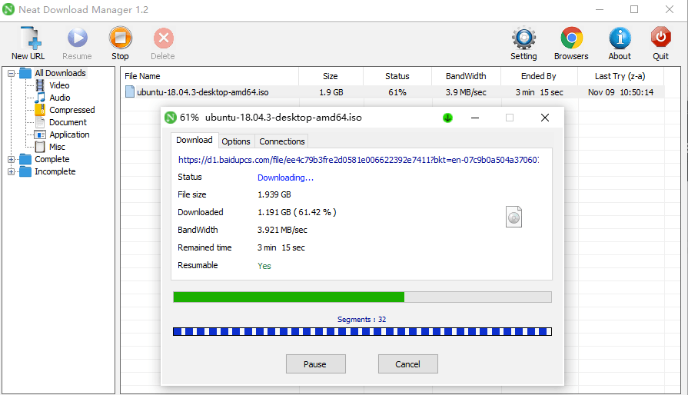Open the Browsers integration icon

click(571, 38)
